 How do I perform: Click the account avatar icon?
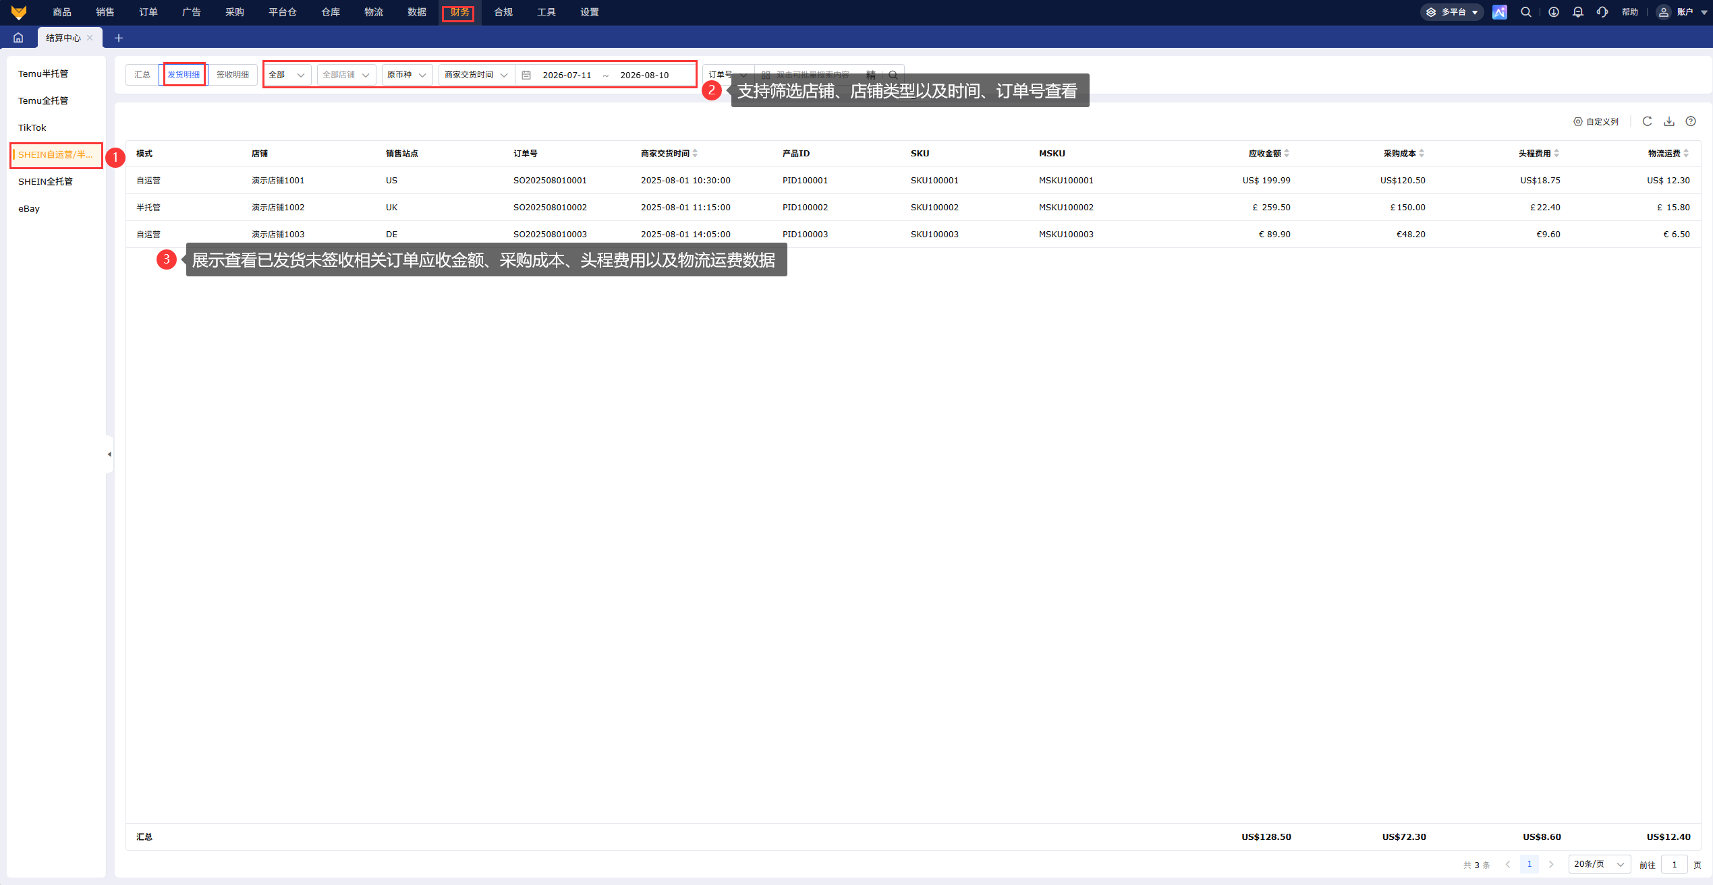(x=1663, y=12)
